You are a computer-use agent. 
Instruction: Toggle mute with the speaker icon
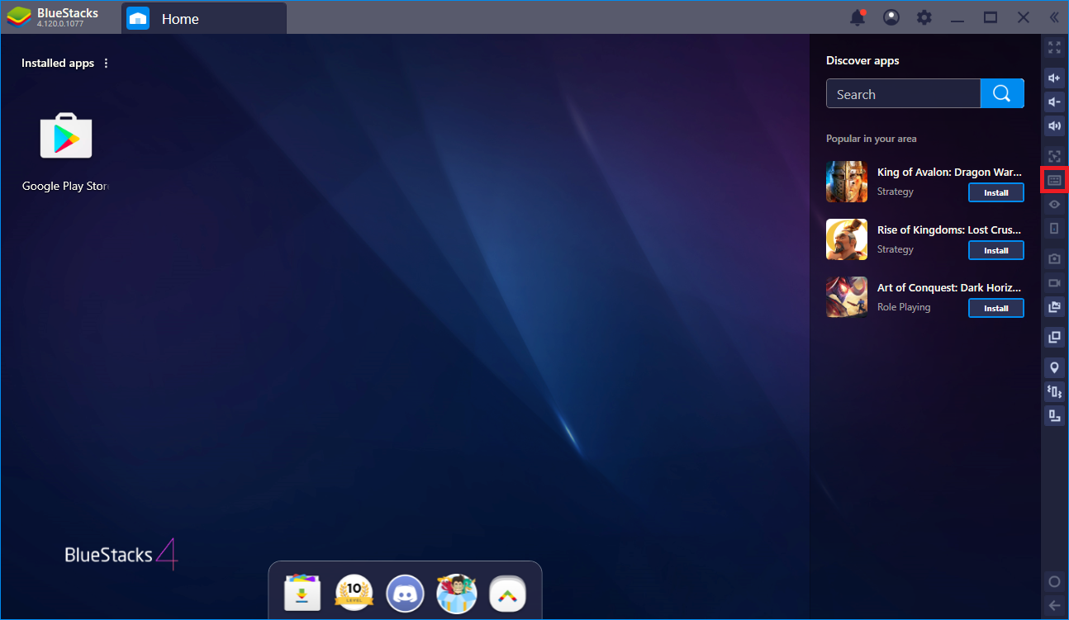point(1054,125)
